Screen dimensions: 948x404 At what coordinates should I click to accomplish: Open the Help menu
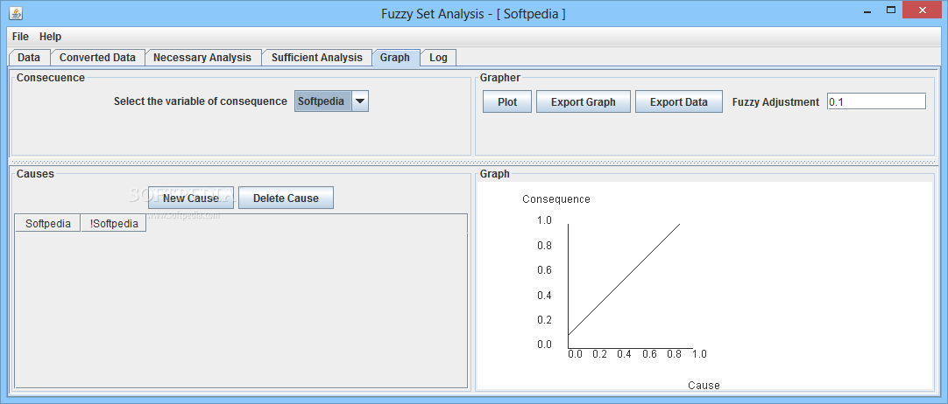point(50,37)
